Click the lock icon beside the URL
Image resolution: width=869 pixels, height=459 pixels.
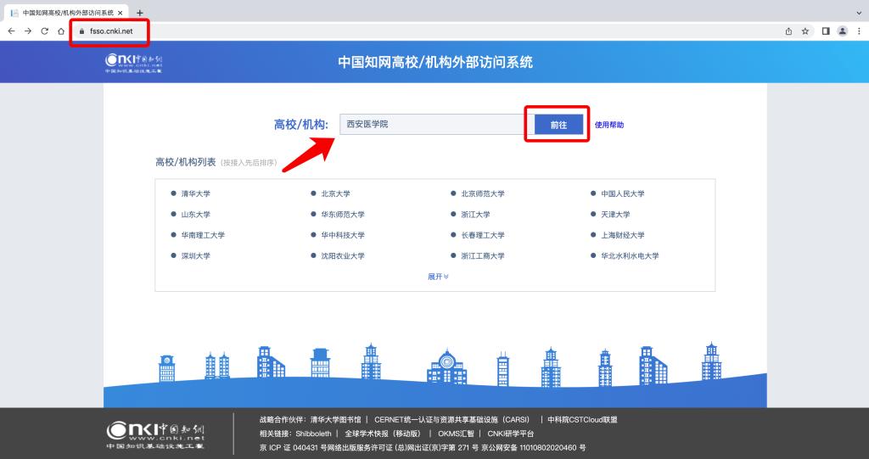(82, 31)
